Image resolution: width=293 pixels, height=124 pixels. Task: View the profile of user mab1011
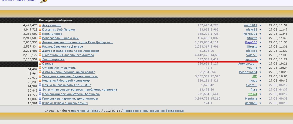tap(250, 25)
